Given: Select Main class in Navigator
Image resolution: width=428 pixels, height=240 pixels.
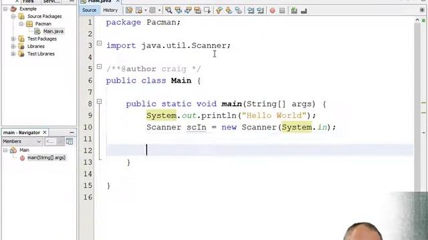Looking at the screenshot, I should point(24,150).
